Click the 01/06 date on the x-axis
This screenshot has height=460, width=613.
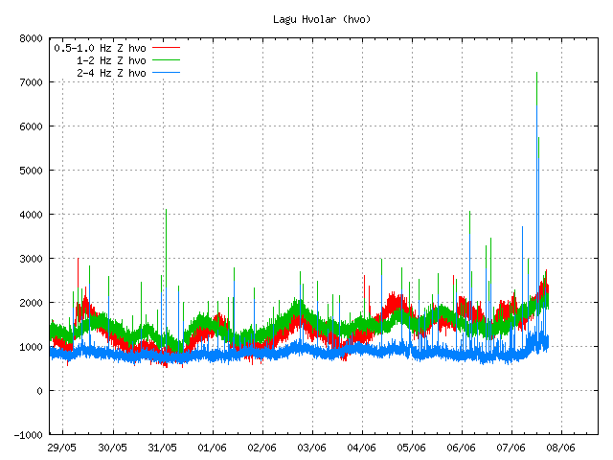[212, 448]
